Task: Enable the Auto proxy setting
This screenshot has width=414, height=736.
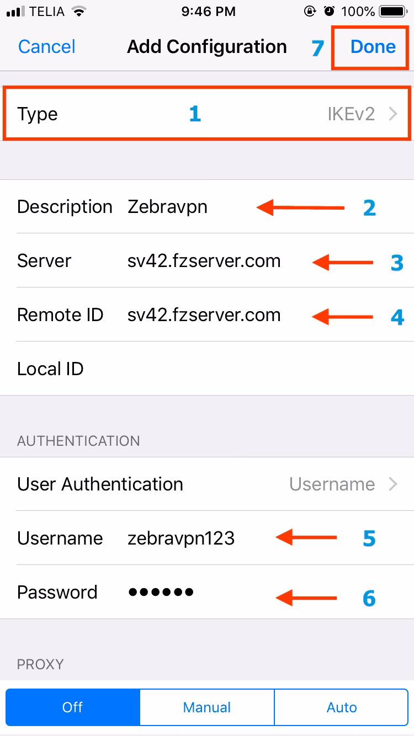Action: point(341,707)
